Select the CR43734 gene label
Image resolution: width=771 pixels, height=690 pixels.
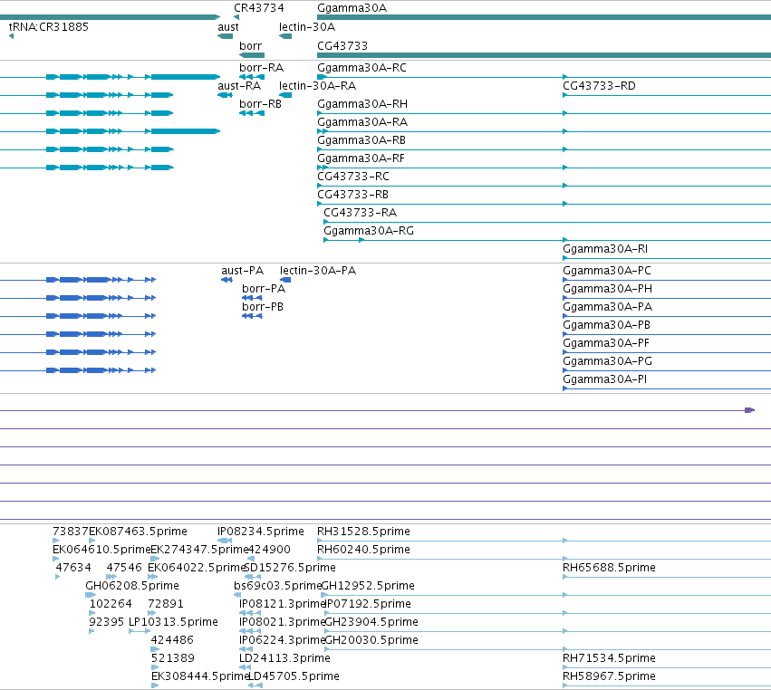(x=258, y=8)
